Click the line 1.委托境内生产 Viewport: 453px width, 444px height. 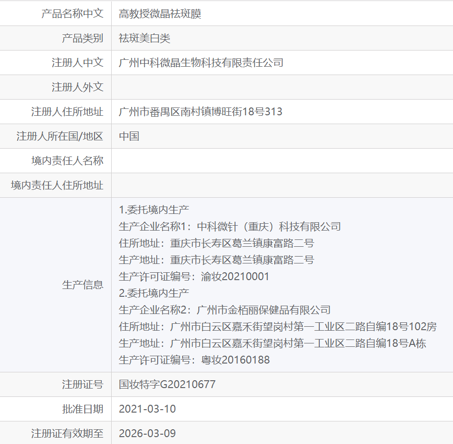[x=154, y=210]
